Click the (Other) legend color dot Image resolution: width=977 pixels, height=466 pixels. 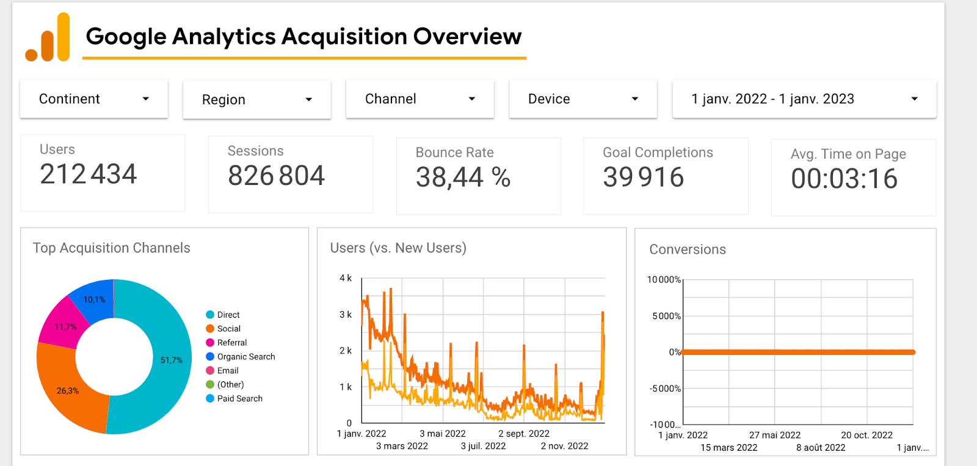210,384
